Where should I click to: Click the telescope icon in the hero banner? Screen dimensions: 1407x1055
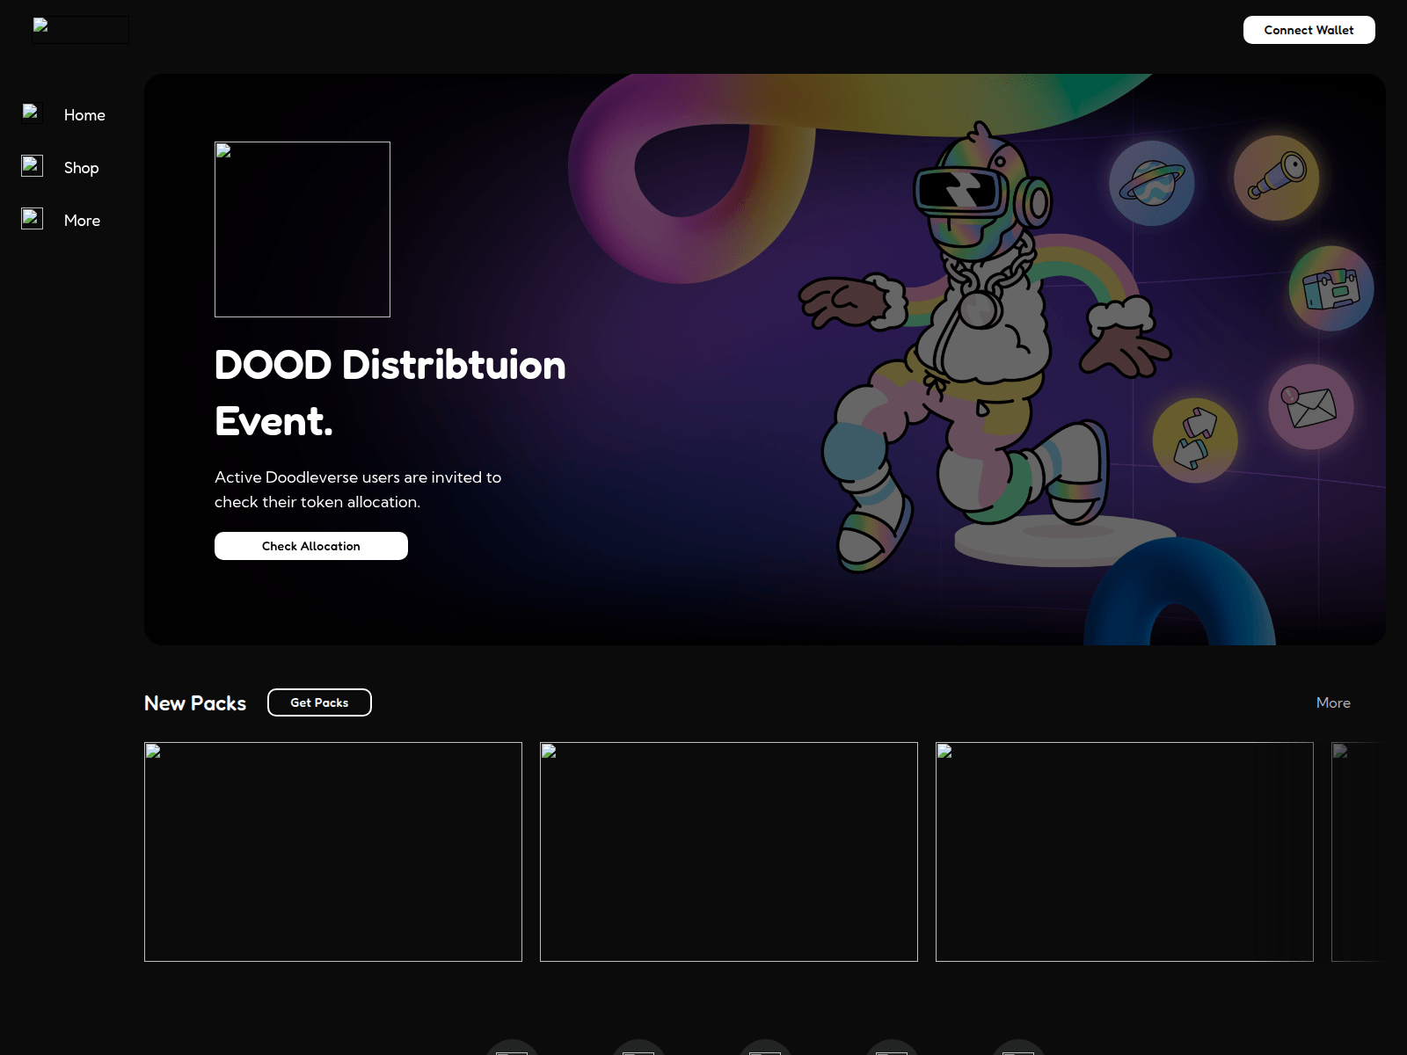(1277, 177)
